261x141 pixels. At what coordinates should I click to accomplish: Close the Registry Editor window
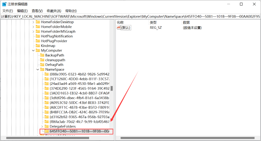254,4
